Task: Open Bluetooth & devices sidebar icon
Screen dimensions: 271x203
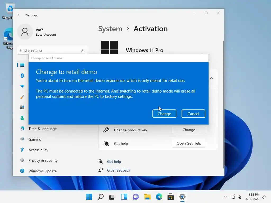Action: 22,76
